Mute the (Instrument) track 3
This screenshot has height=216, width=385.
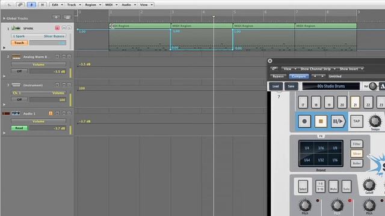pos(64,85)
